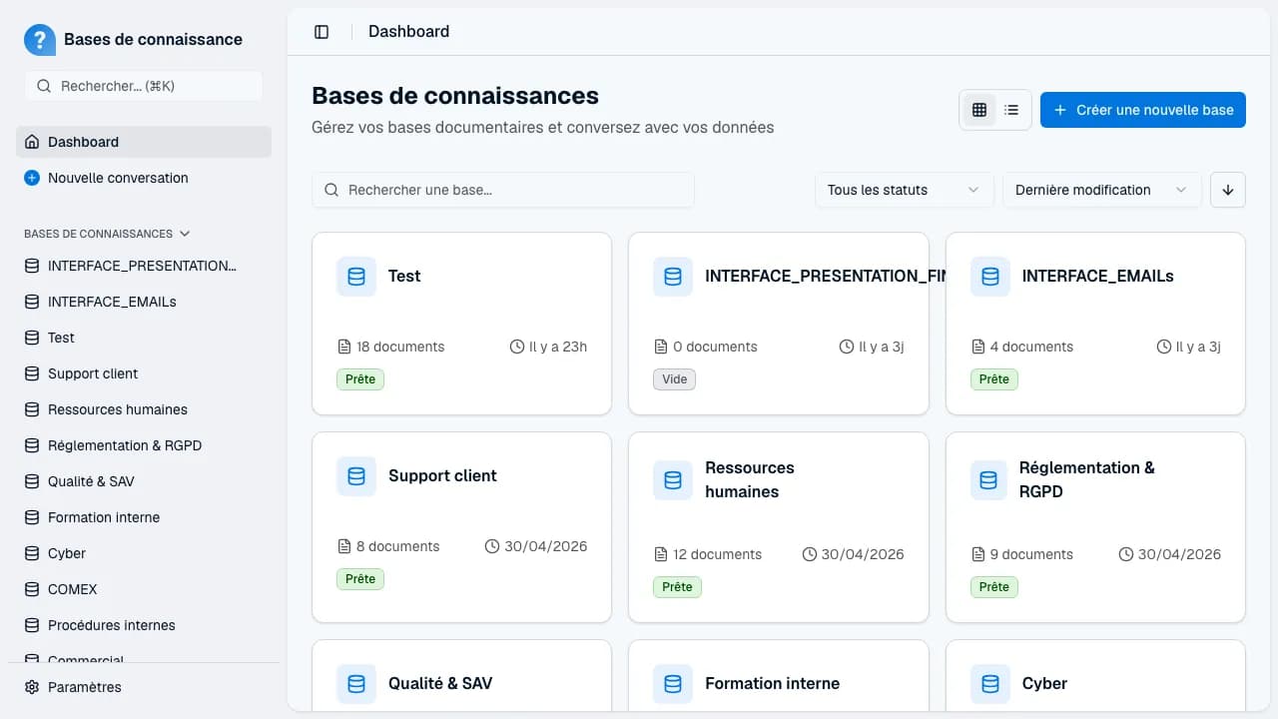Open the Ressources humaines card title
The width and height of the screenshot is (1278, 719).
750,480
